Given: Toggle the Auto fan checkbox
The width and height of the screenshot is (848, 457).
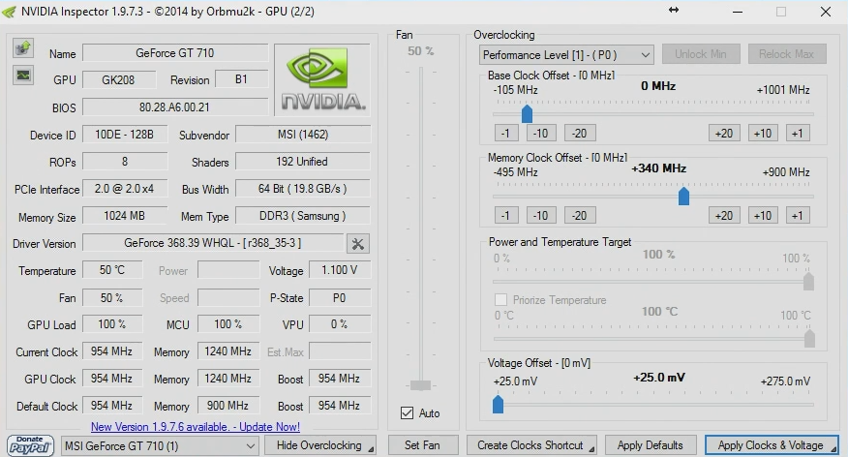Looking at the screenshot, I should pyautogui.click(x=408, y=413).
